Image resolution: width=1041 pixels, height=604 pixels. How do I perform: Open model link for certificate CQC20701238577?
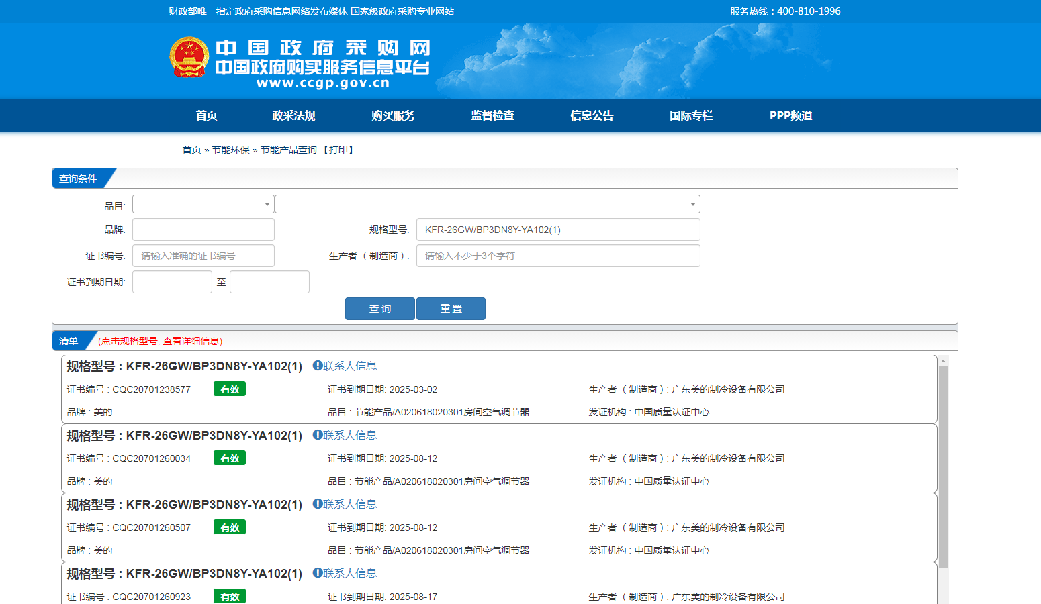tap(184, 366)
